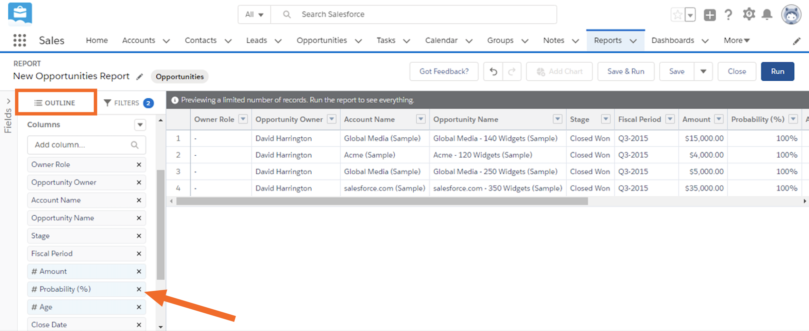
Task: Remove the Opportunity Owner column
Action: (x=139, y=182)
